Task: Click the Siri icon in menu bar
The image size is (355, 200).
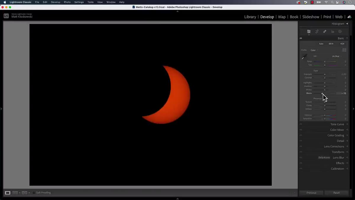Action: pyautogui.click(x=344, y=2)
